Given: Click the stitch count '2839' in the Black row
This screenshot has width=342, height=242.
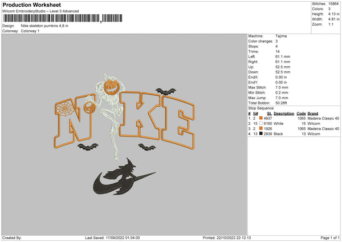Looking at the screenshot, I should tap(268, 134).
